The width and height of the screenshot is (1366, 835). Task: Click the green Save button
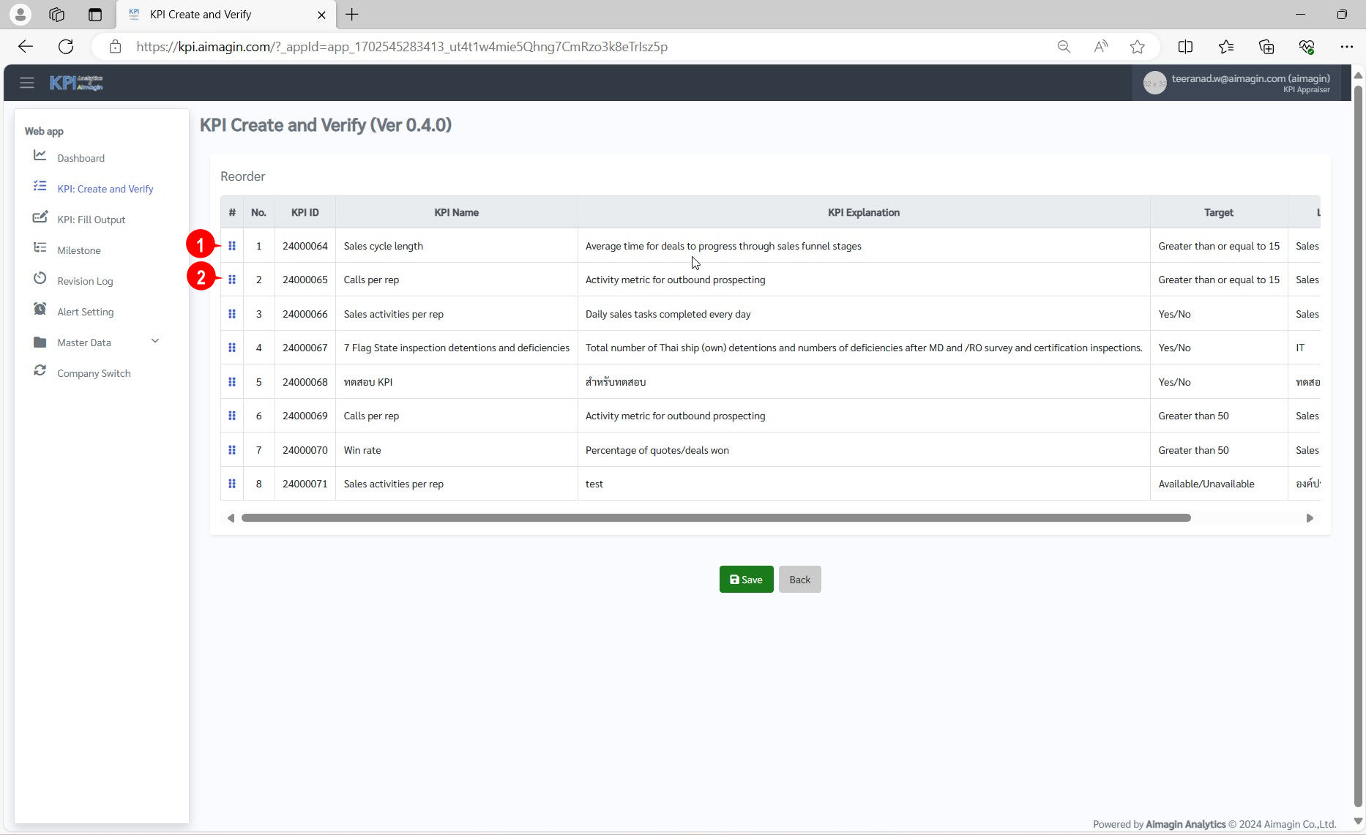(x=746, y=580)
